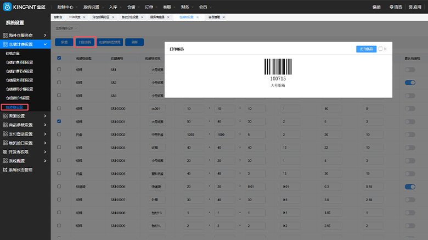Close the second tab (right of 控制台)
The height and width of the screenshot is (240, 428).
84,17
